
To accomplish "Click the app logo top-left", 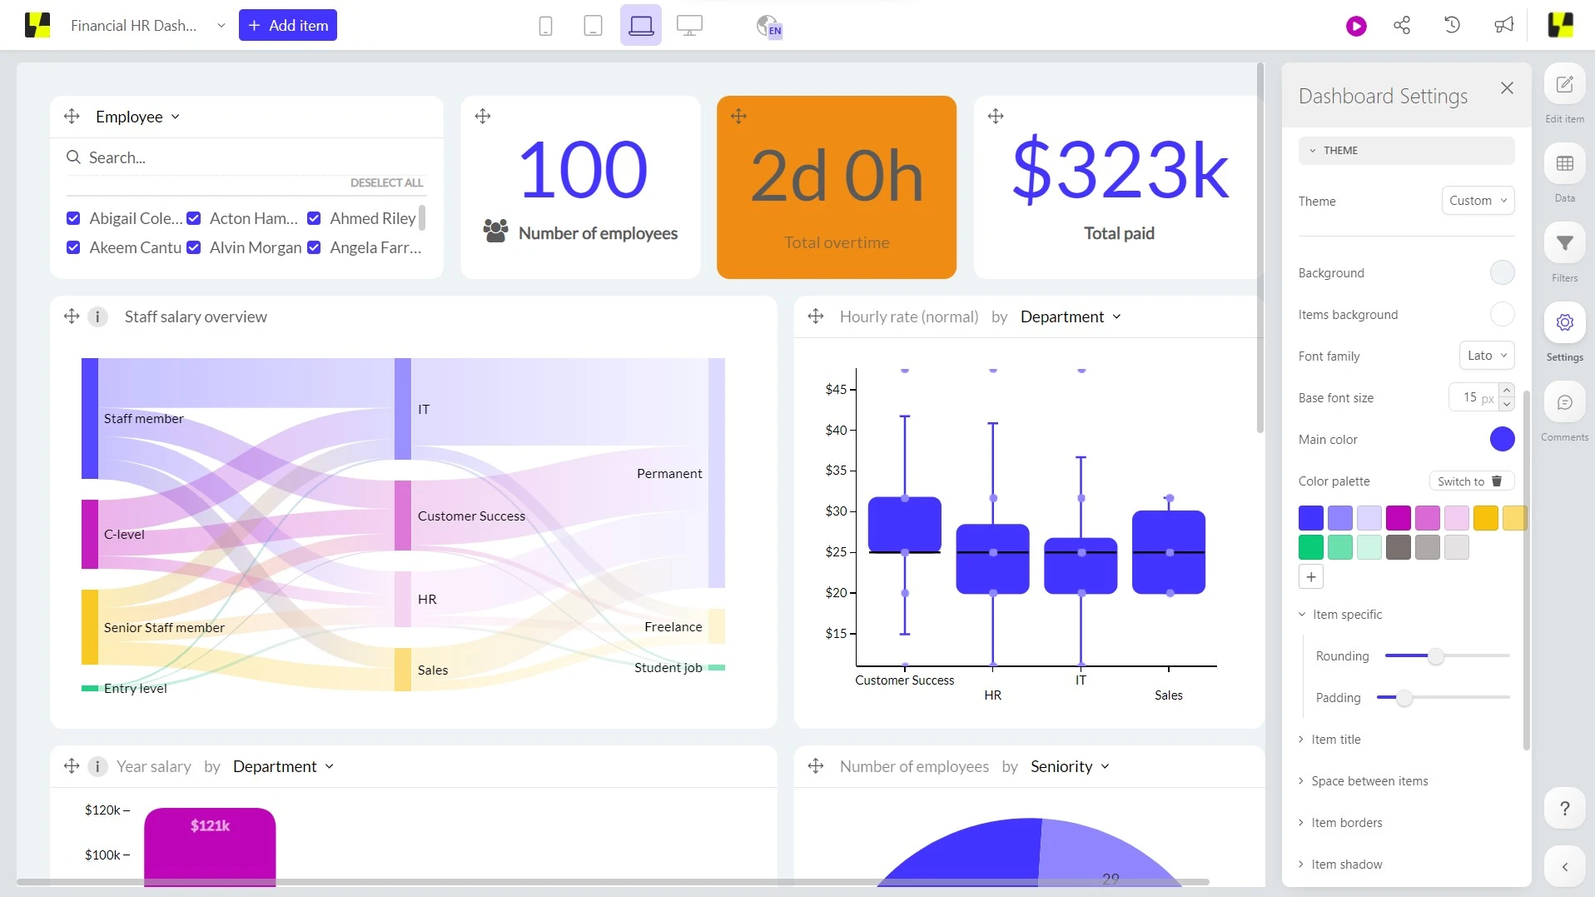I will coord(37,26).
